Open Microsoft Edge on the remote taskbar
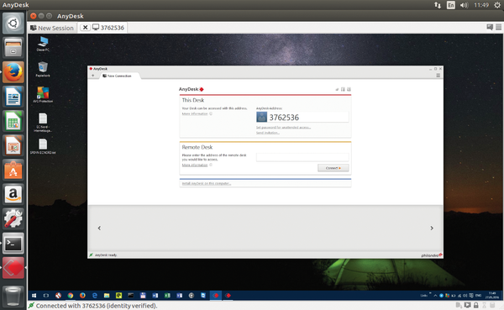Viewport: 504px width, 310px height. (94, 295)
